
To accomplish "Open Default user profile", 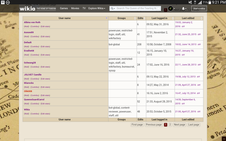I will point(28,42).
